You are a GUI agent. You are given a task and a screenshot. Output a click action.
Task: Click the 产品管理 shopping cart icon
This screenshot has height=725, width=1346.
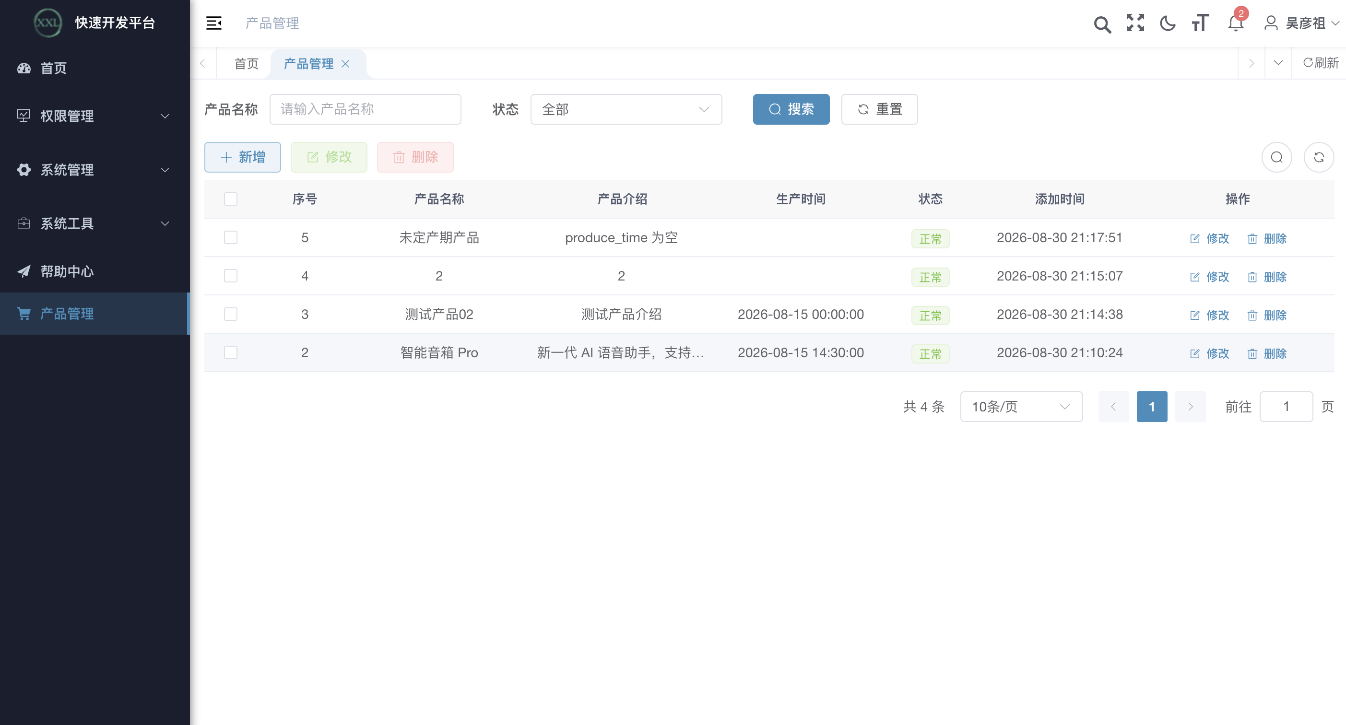(x=24, y=314)
